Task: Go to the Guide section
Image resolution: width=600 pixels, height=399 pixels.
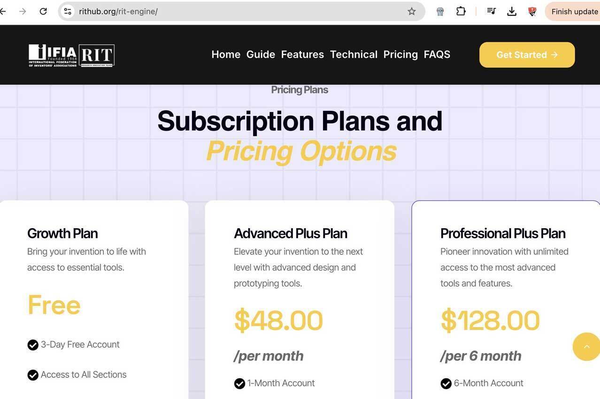Action: click(261, 54)
